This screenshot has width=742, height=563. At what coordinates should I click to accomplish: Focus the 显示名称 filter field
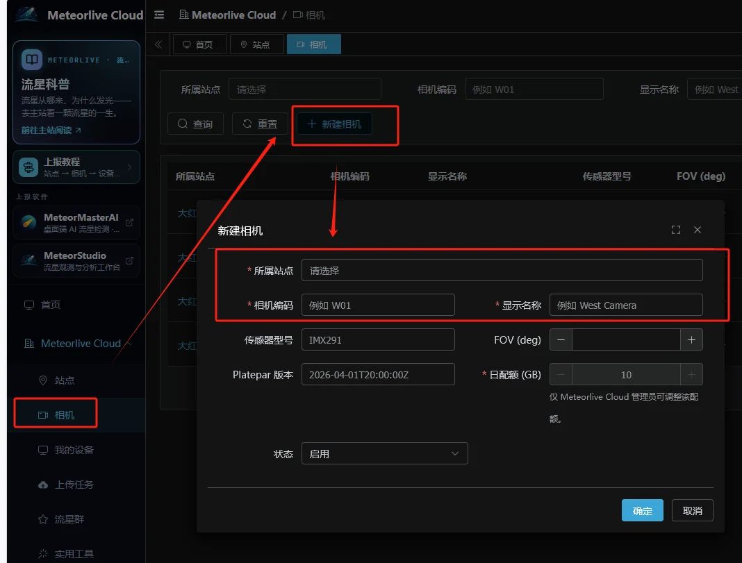(x=714, y=90)
